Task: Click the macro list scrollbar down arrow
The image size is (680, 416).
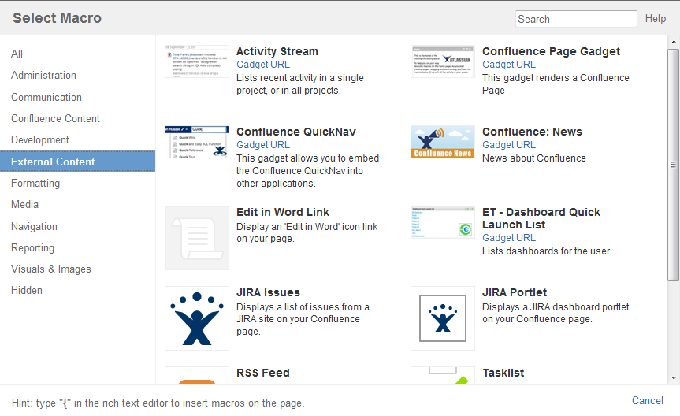Action: [x=673, y=380]
